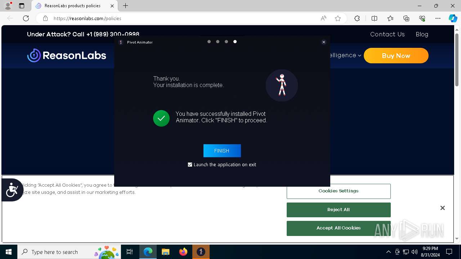Image resolution: width=461 pixels, height=259 pixels.
Task: Refresh the page in Edge
Action: pos(26,18)
